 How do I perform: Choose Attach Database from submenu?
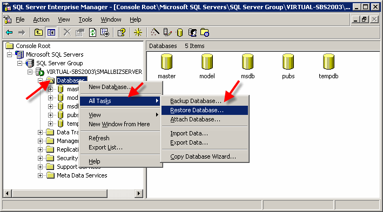pos(204,120)
